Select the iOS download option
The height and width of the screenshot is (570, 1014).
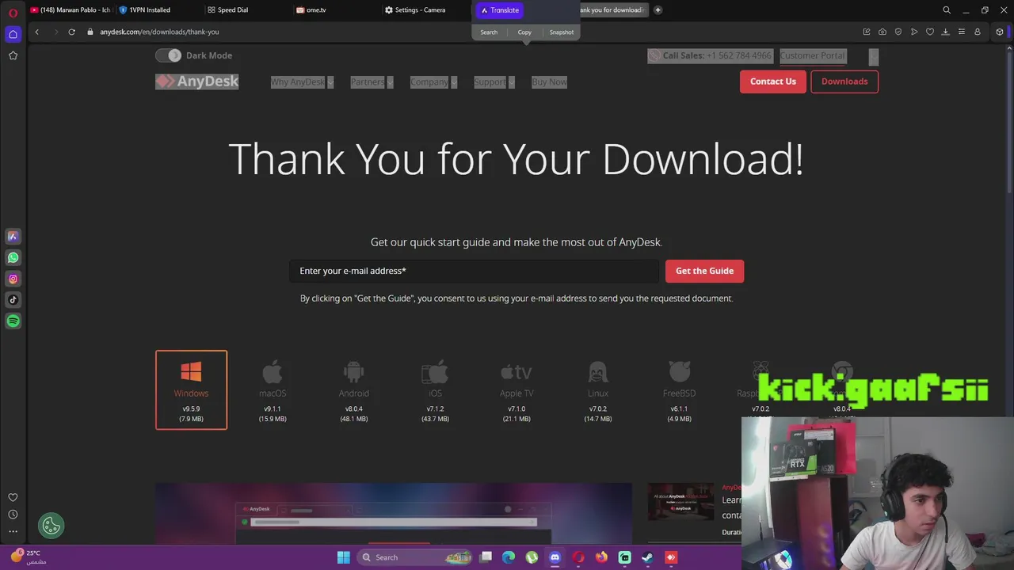click(435, 391)
